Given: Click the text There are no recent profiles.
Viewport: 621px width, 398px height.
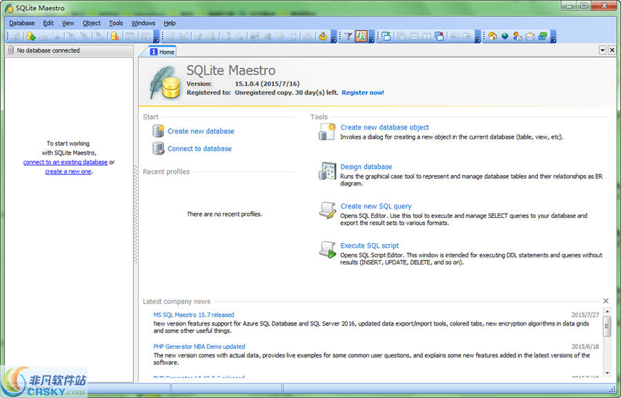Looking at the screenshot, I should [x=224, y=214].
